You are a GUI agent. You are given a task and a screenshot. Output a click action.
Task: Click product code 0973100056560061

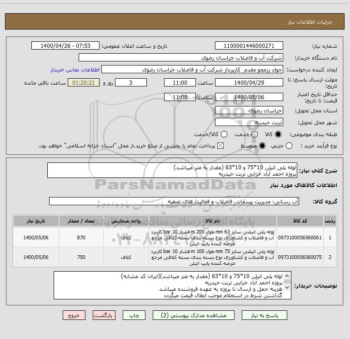point(300,238)
